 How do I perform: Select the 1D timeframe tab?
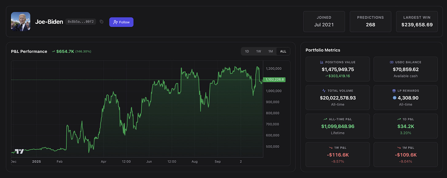[x=247, y=51]
